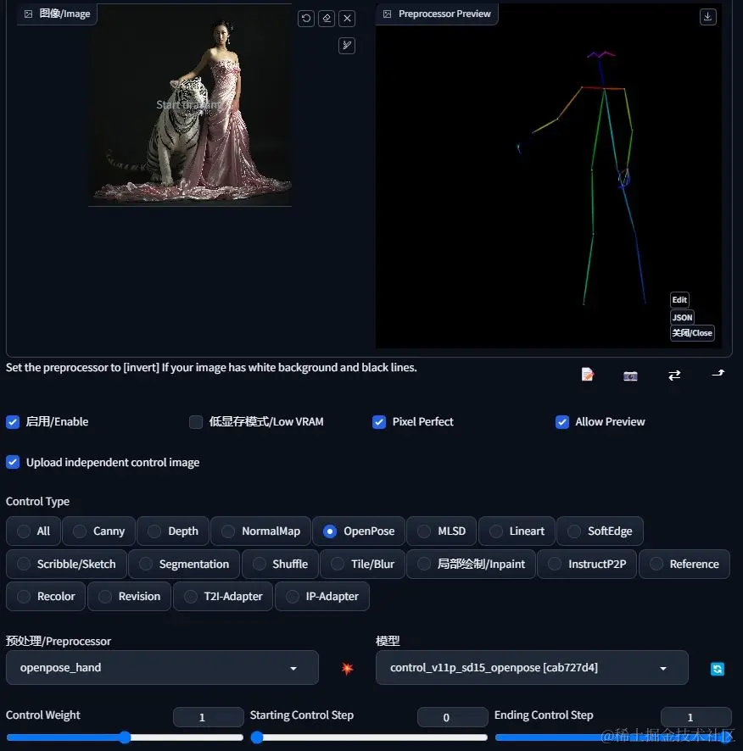The height and width of the screenshot is (751, 743).
Task: Open the control_v11p_sd15_openpose model dropdown
Action: tap(532, 668)
